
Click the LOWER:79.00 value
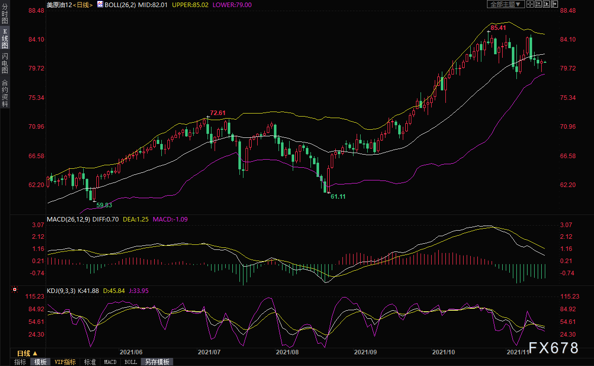232,5
